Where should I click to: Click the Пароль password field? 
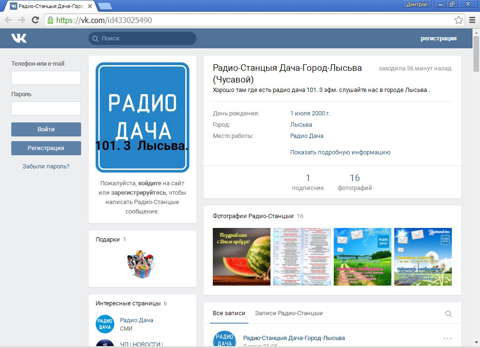(46, 108)
